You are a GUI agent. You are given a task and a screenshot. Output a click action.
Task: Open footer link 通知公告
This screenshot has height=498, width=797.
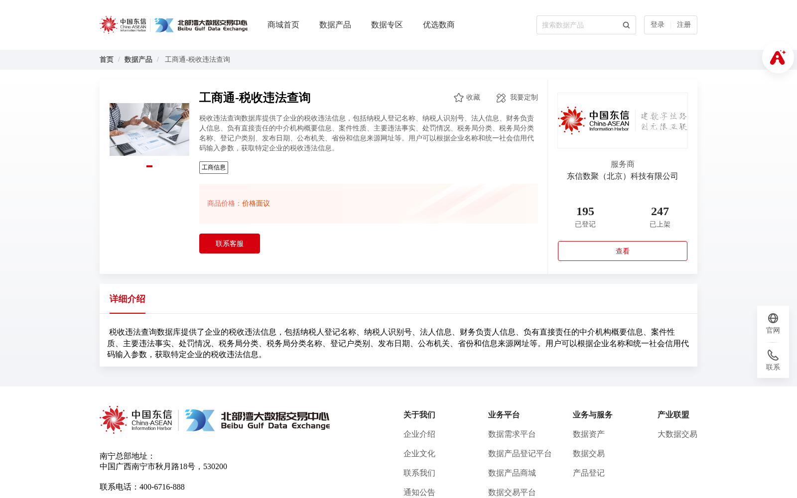click(x=419, y=493)
